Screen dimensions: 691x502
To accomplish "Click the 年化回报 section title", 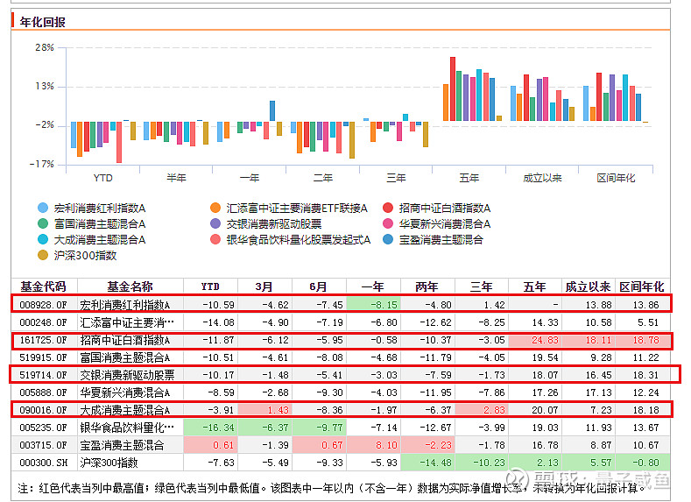I will pos(42,22).
